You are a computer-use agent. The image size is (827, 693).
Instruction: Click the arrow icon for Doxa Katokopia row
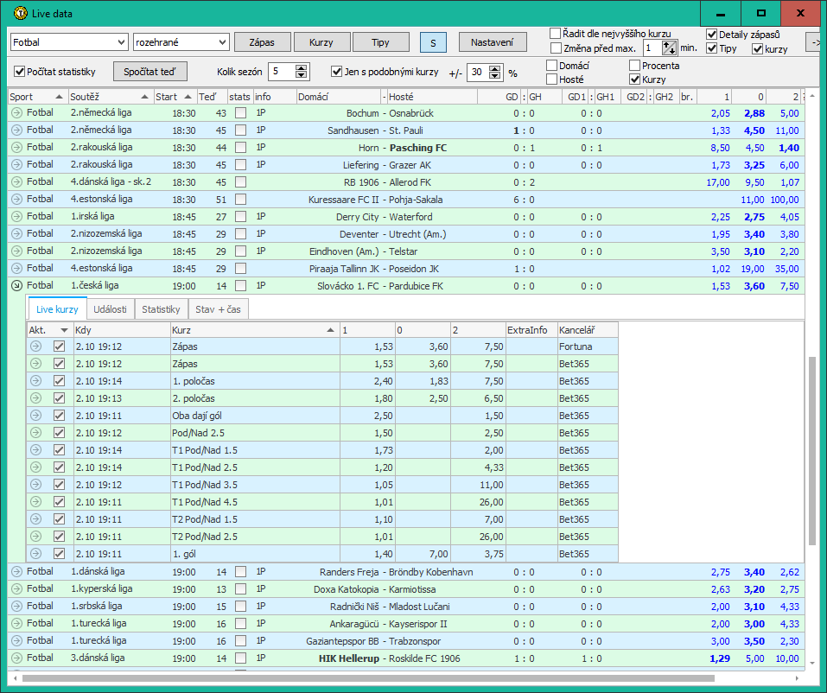pos(17,589)
